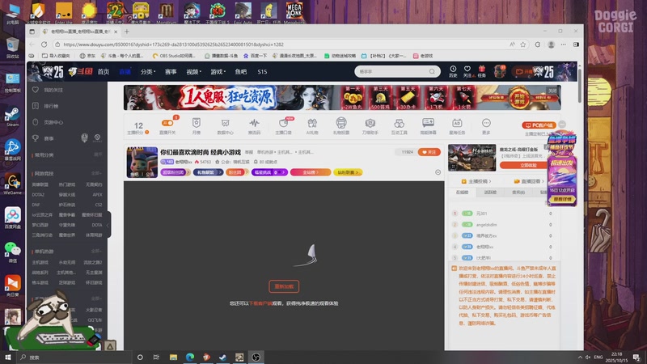Expand the 分类 category dropdown
647x364 pixels.
[x=148, y=71]
